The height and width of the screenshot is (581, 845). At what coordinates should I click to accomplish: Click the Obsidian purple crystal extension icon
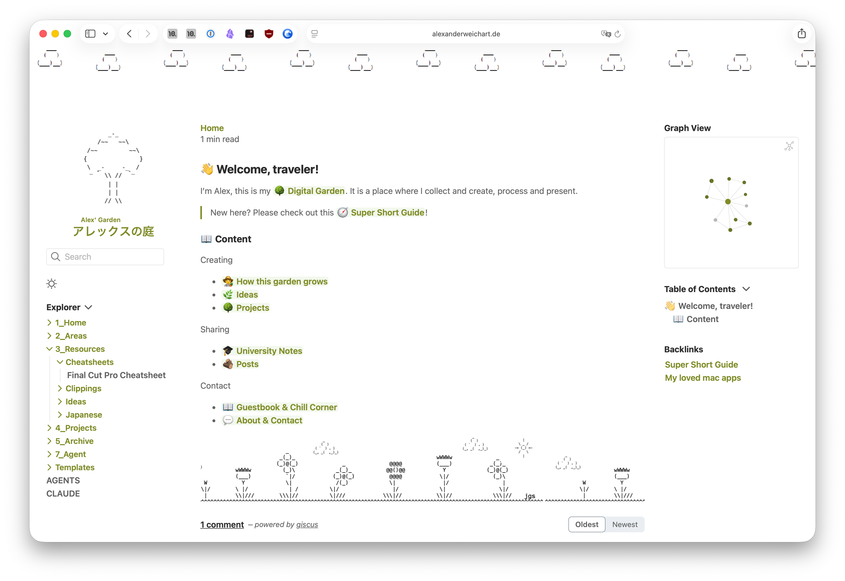click(230, 34)
